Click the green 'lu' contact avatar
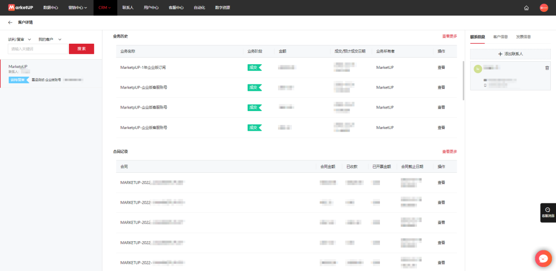 (478, 69)
